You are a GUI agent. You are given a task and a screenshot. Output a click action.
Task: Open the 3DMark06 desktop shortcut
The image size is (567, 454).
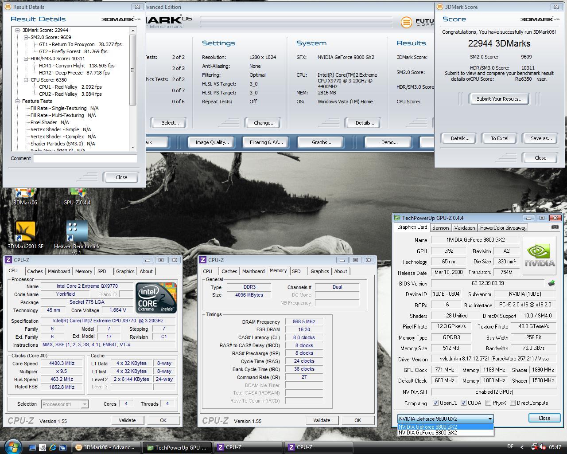[25, 196]
